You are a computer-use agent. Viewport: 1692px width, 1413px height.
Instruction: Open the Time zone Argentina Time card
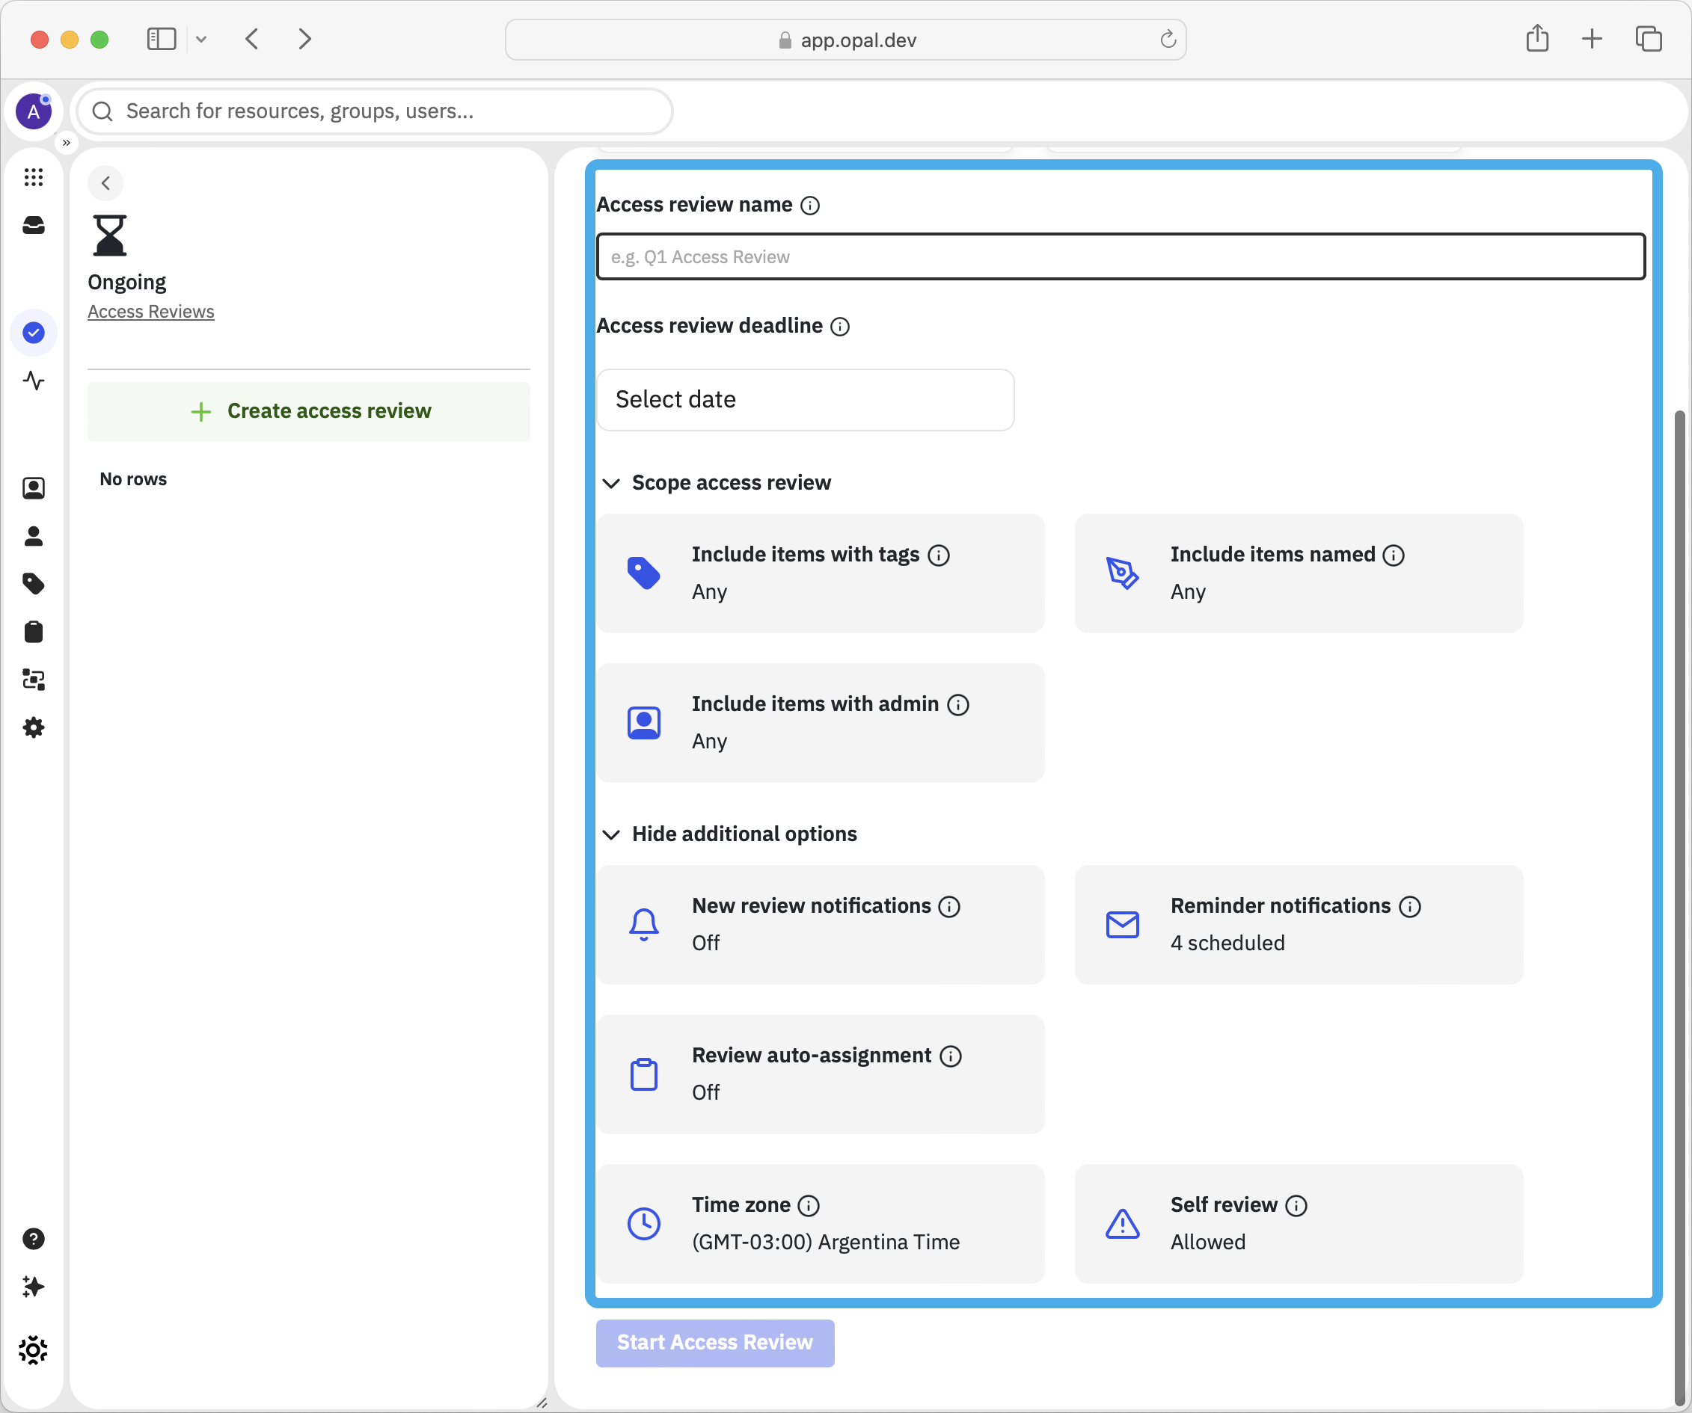821,1223
